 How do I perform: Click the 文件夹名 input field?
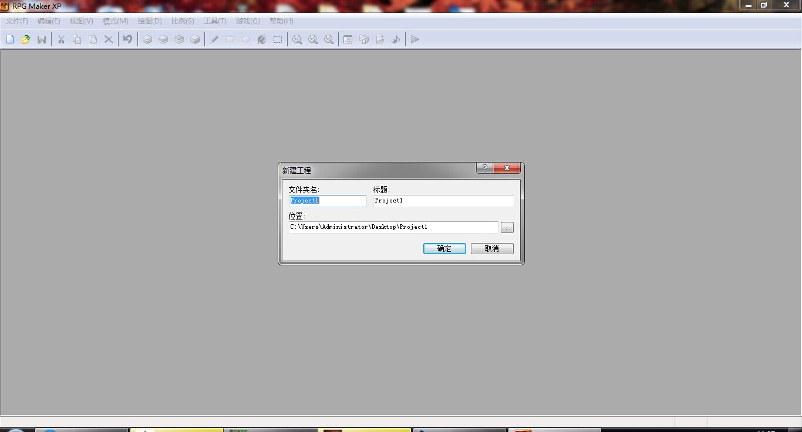point(328,201)
